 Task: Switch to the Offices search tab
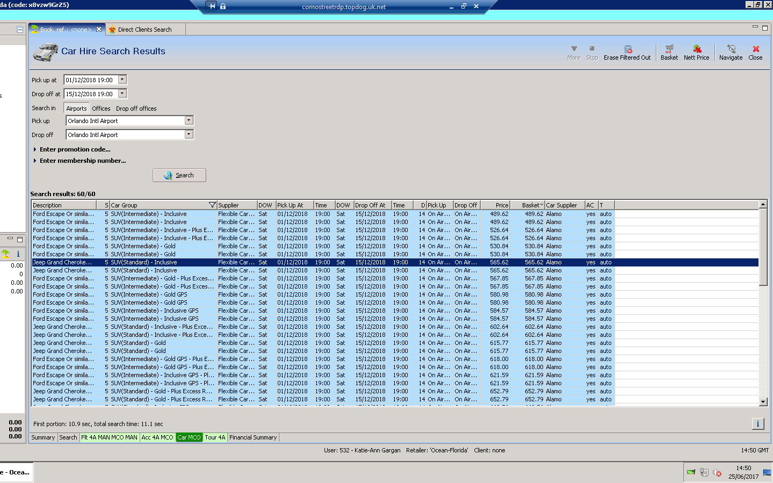tap(101, 109)
